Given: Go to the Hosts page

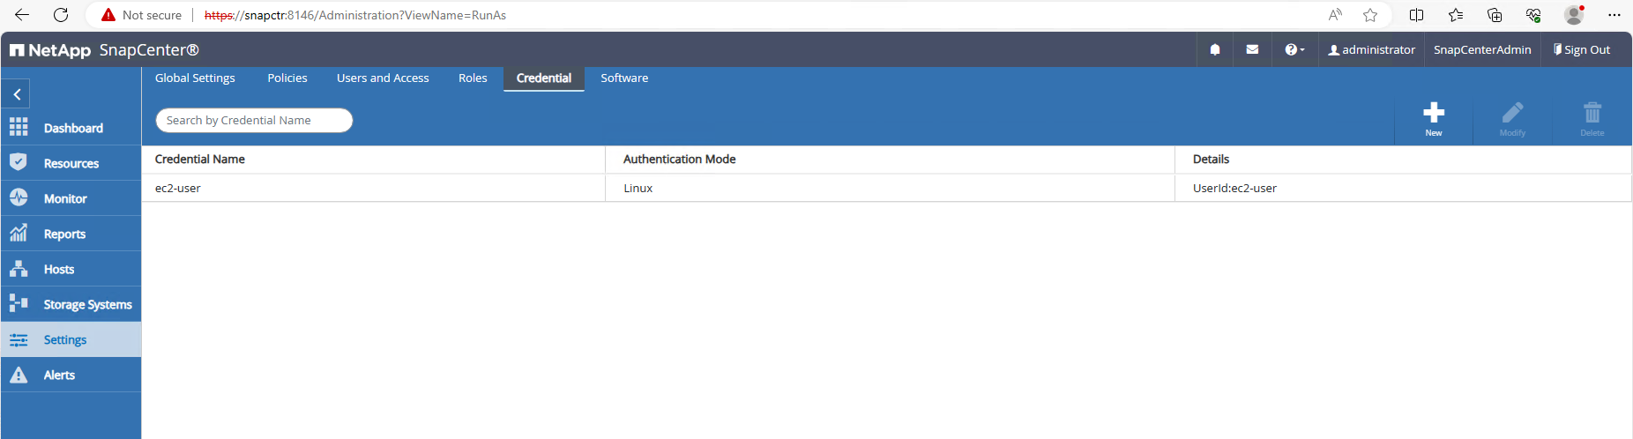Looking at the screenshot, I should point(71,269).
